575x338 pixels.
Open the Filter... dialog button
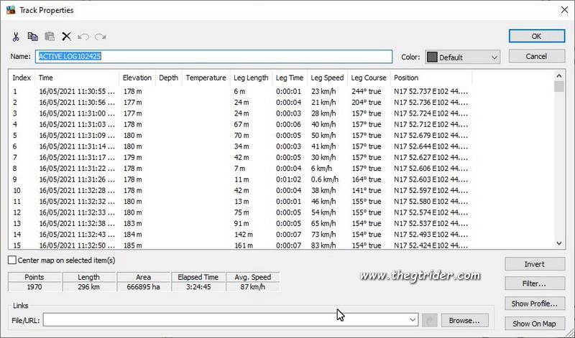coord(535,283)
